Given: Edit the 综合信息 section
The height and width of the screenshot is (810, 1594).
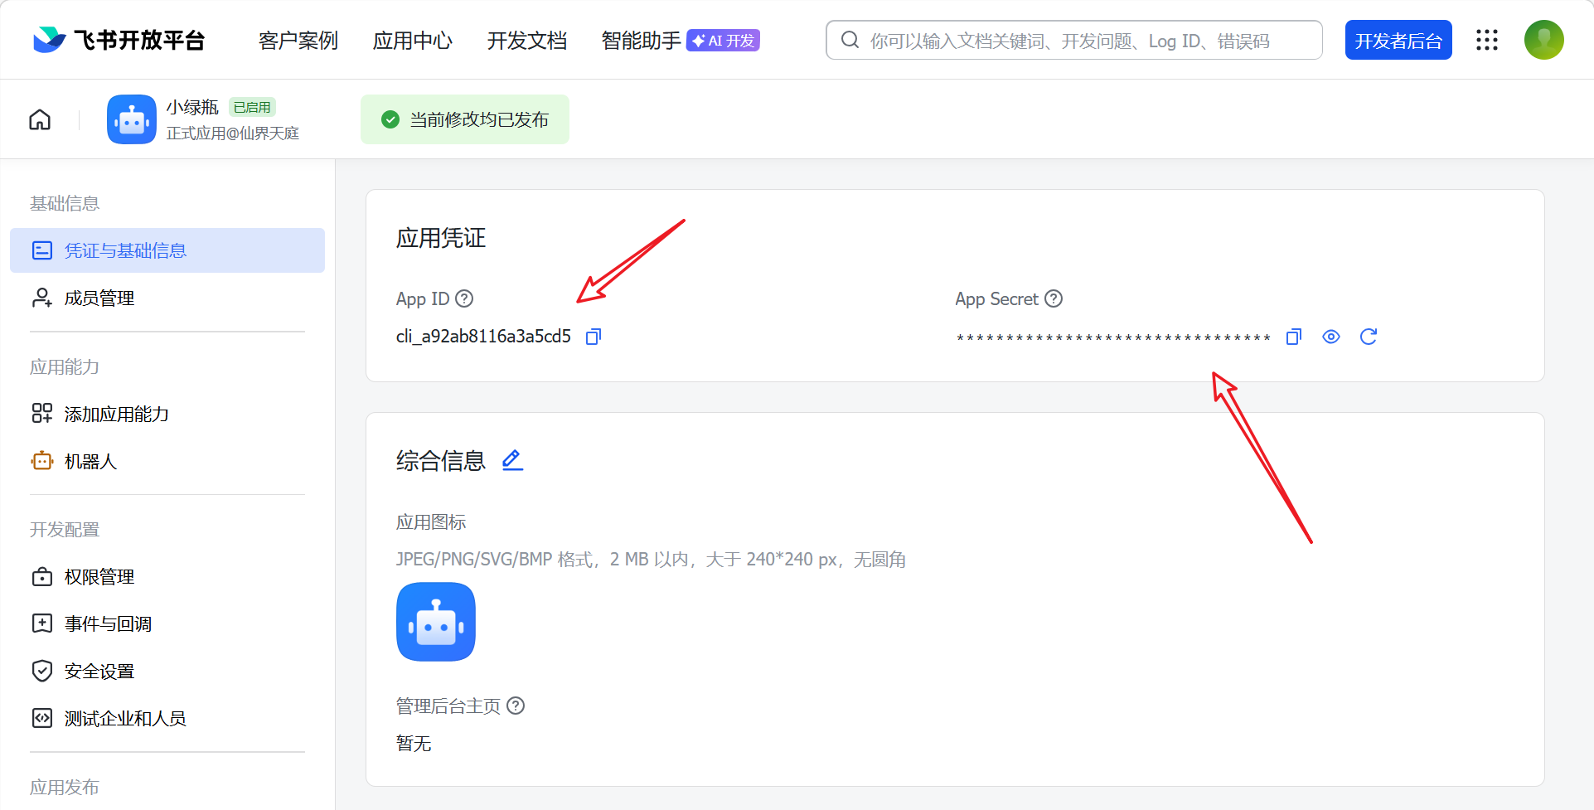Looking at the screenshot, I should click(512, 459).
